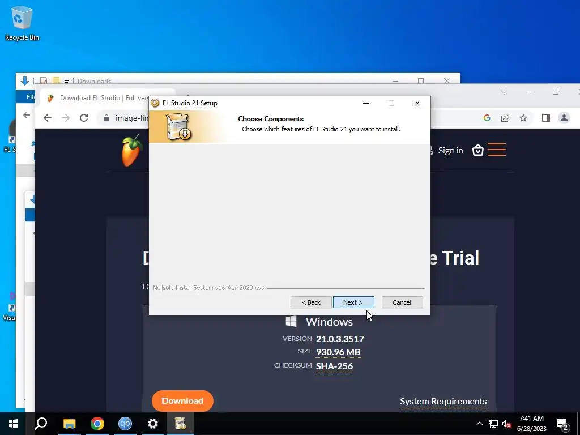Click the Chrome forward arrow
580x435 pixels.
pos(66,118)
